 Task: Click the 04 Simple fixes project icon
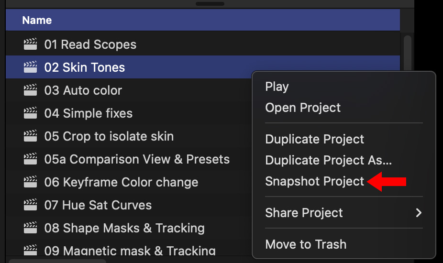click(30, 113)
